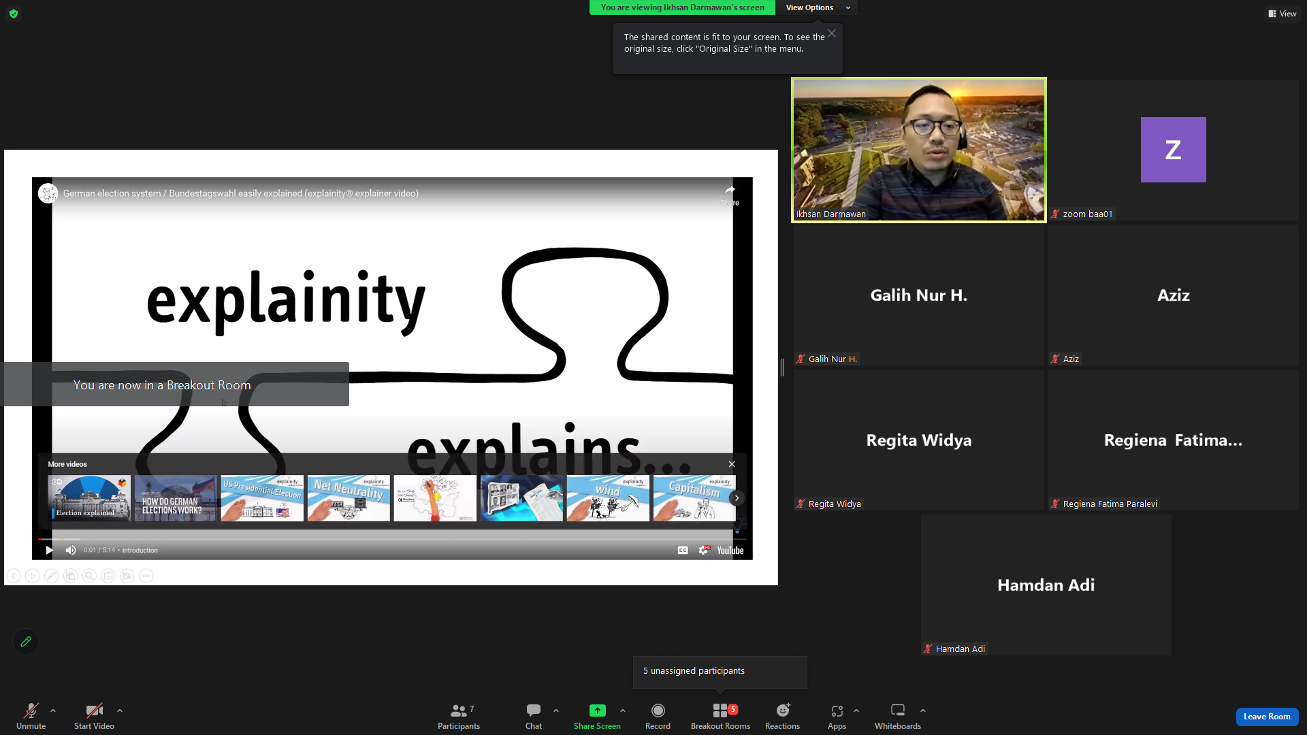Click the 'You are now in a Breakout Room' notice
This screenshot has width=1307, height=735.
coord(176,385)
